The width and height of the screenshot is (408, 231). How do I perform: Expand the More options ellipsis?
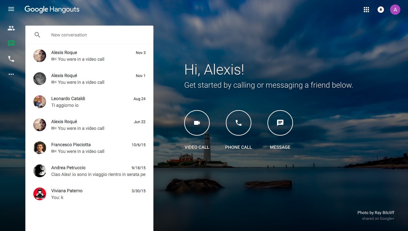pos(11,74)
